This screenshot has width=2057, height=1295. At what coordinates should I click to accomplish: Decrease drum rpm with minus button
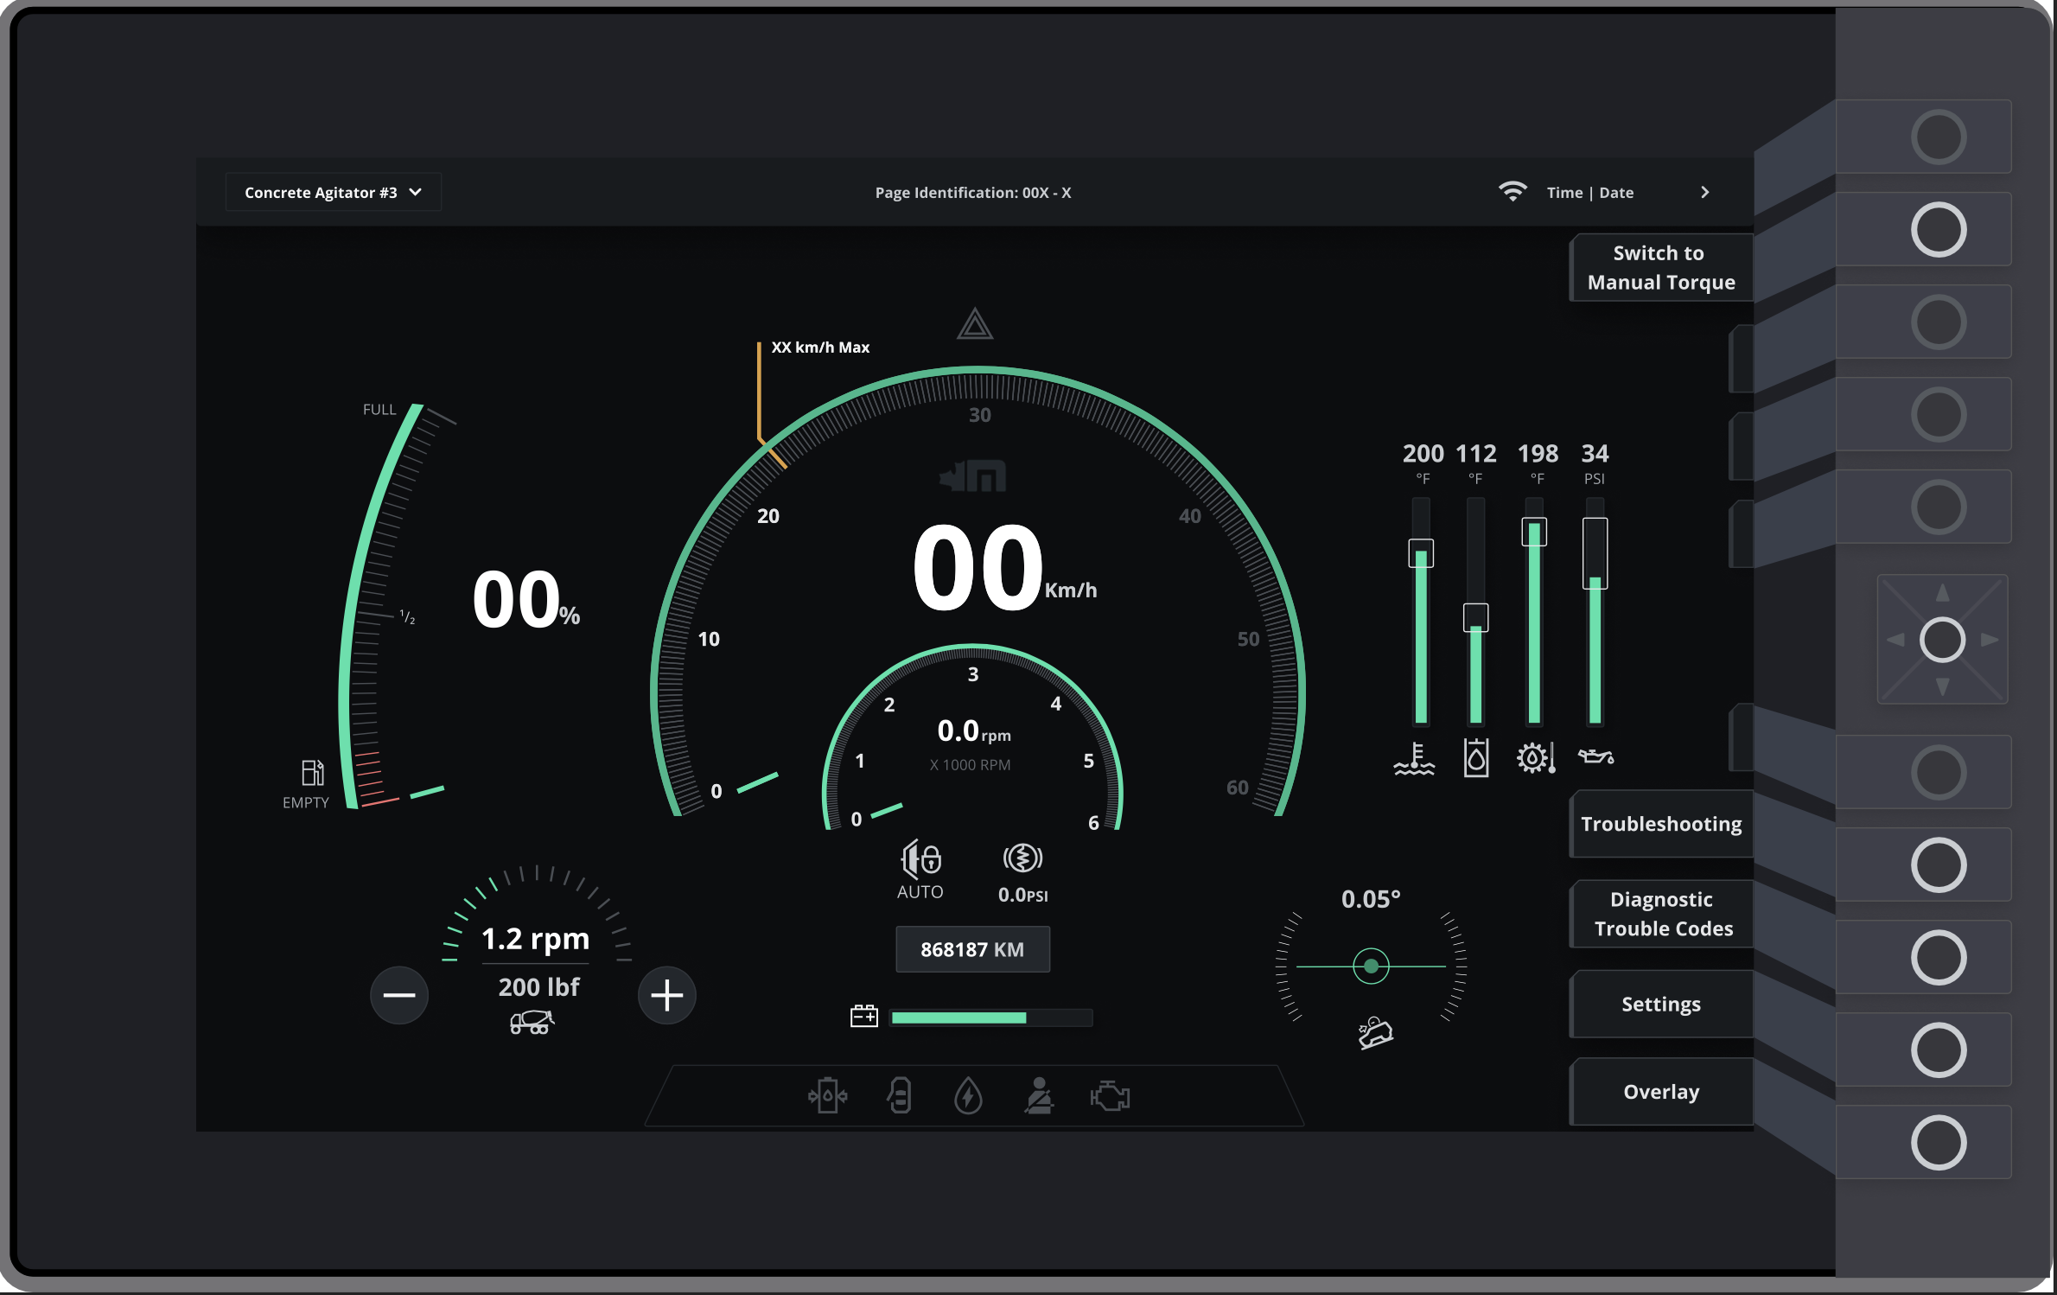pyautogui.click(x=399, y=995)
